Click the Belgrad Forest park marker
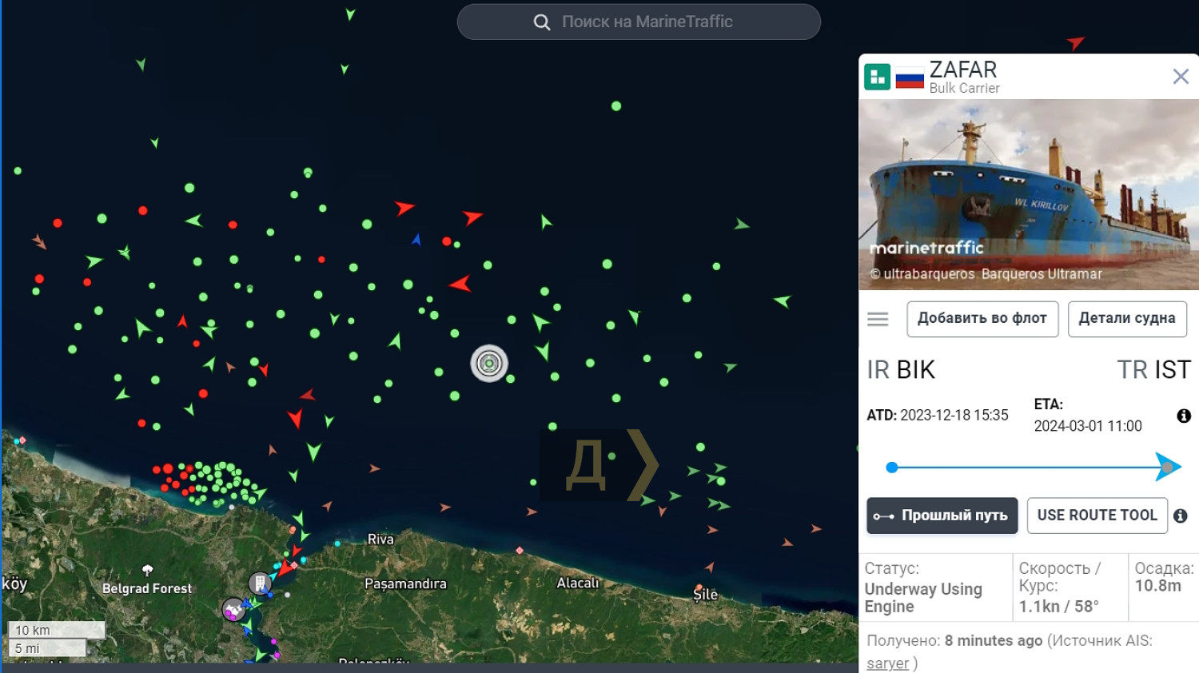The height and width of the screenshot is (673, 1199). [147, 571]
